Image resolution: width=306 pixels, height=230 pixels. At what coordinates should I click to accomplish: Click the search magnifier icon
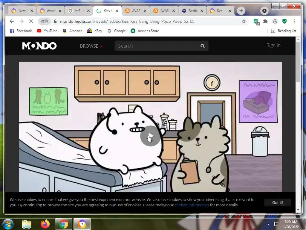[x=203, y=46]
